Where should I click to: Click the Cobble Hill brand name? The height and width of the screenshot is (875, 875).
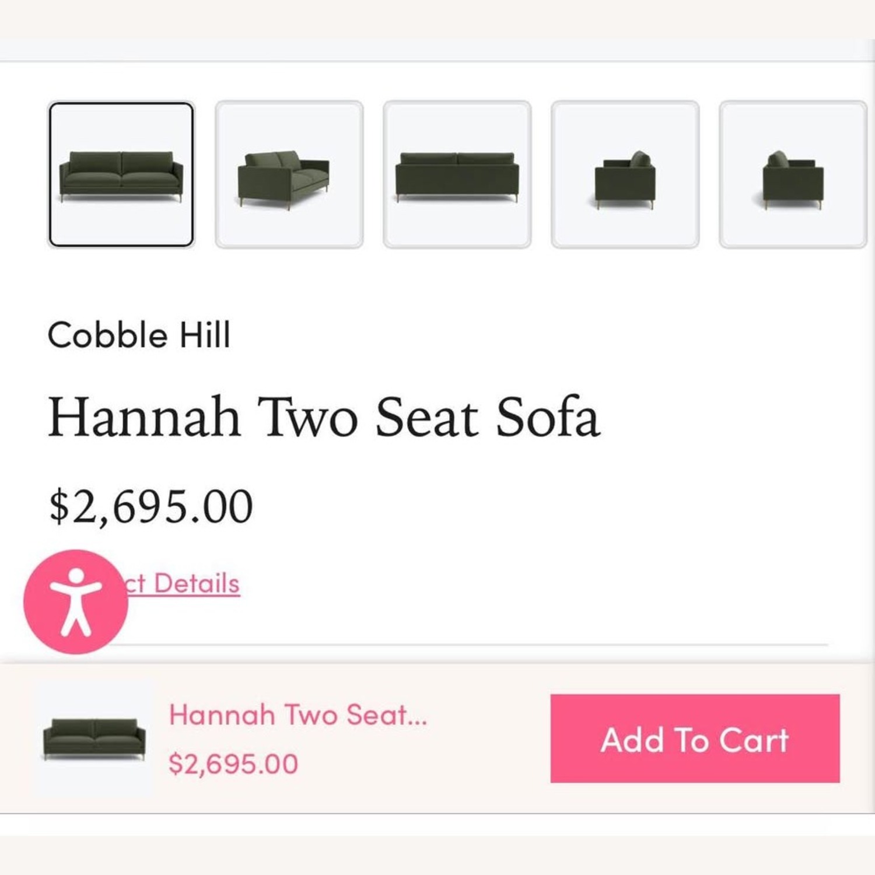[x=139, y=335]
